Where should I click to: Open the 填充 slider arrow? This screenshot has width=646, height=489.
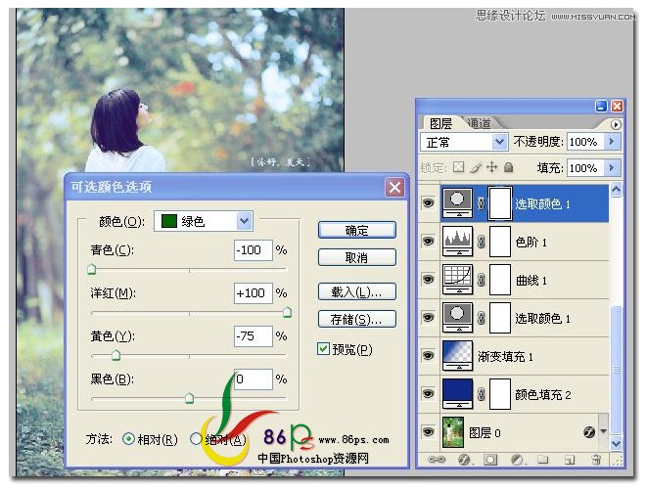(612, 167)
